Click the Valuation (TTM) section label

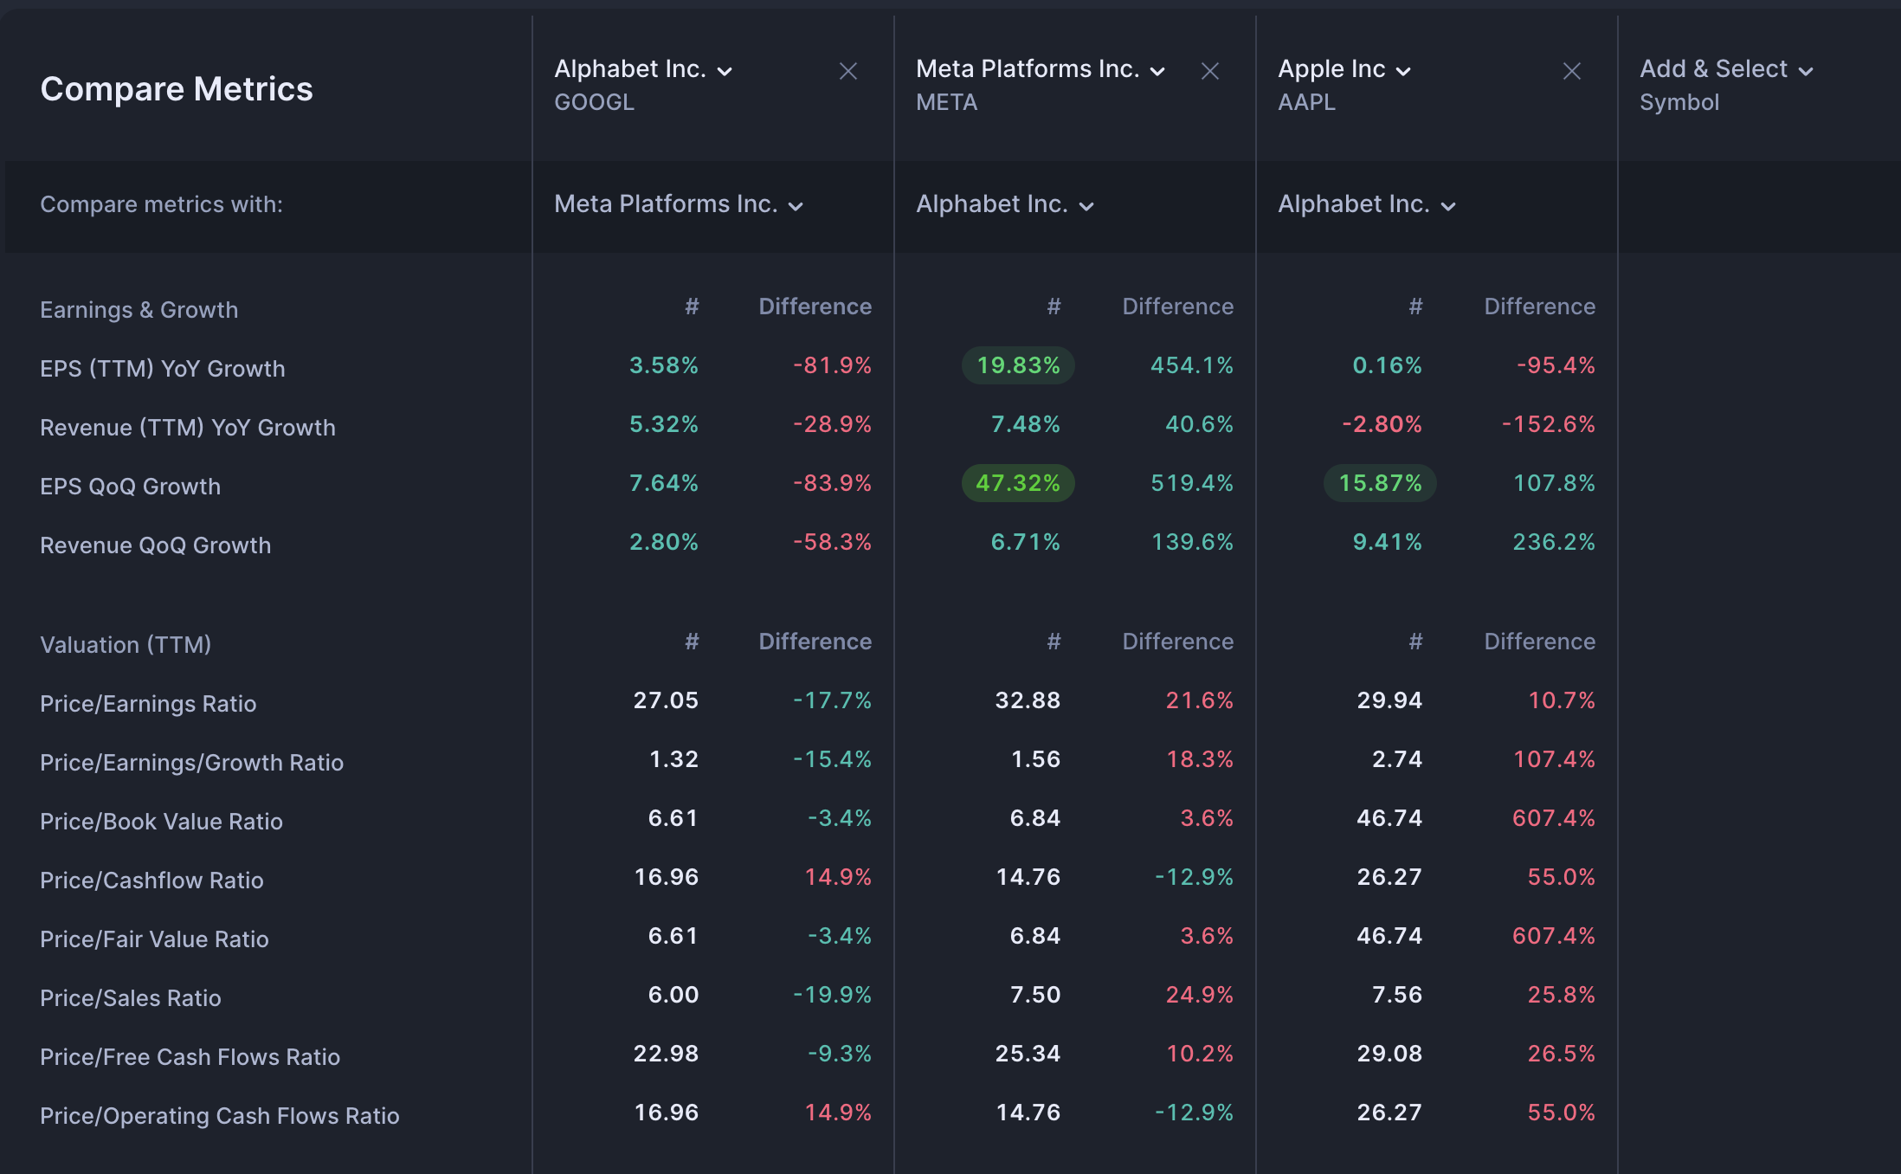click(126, 645)
